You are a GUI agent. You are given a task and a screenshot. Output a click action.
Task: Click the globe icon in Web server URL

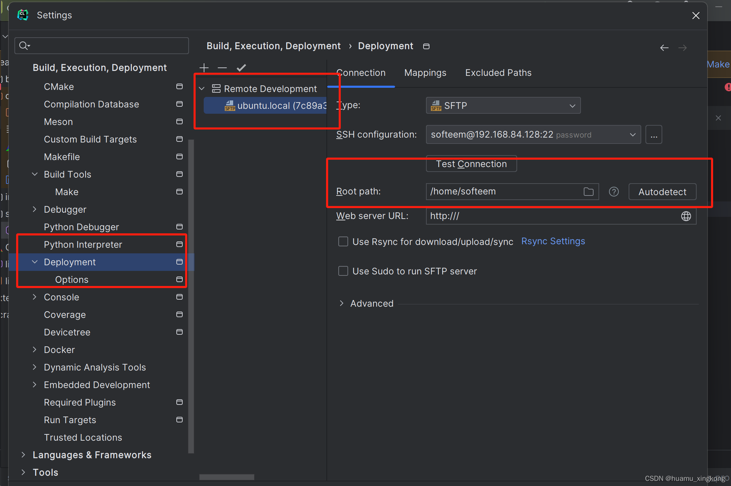[686, 216]
